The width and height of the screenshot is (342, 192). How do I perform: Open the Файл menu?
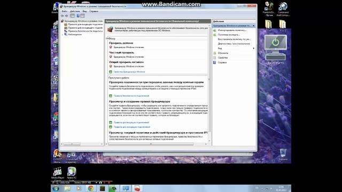coord(64,11)
